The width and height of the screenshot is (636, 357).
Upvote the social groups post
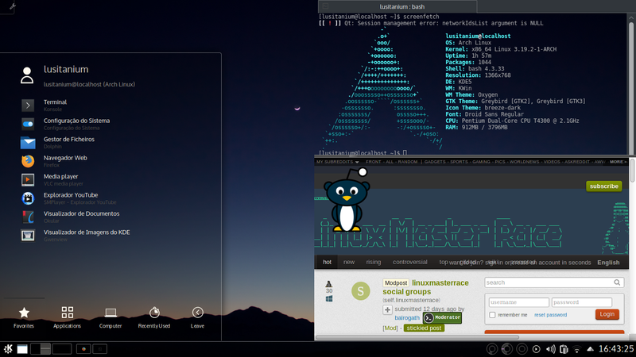coord(329,284)
